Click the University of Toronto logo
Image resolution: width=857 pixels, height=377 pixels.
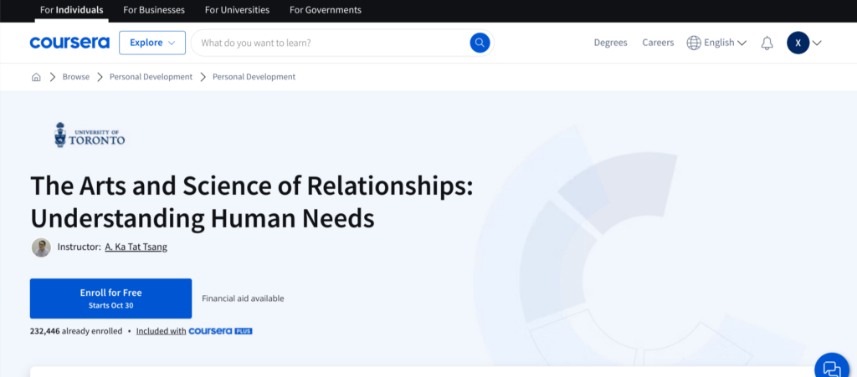pyautogui.click(x=89, y=135)
